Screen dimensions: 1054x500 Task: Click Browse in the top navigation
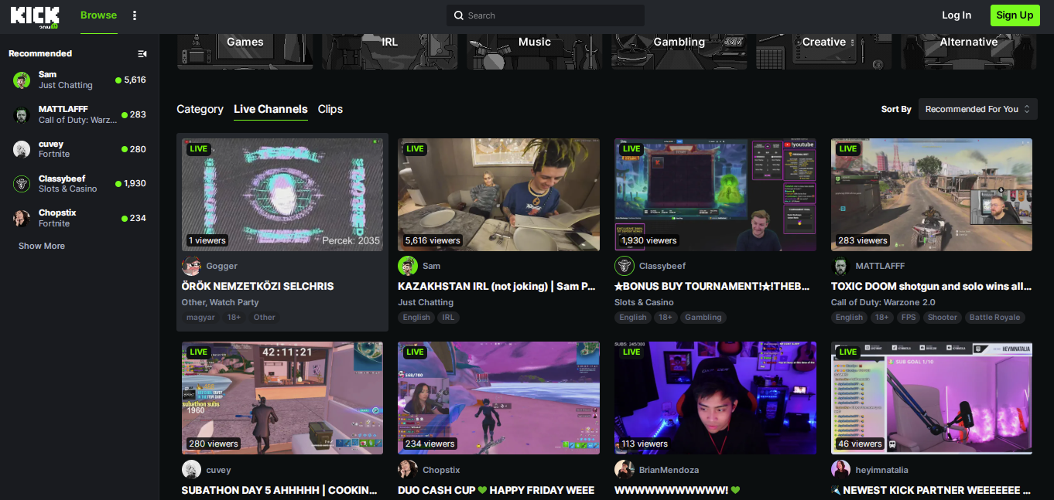point(99,15)
